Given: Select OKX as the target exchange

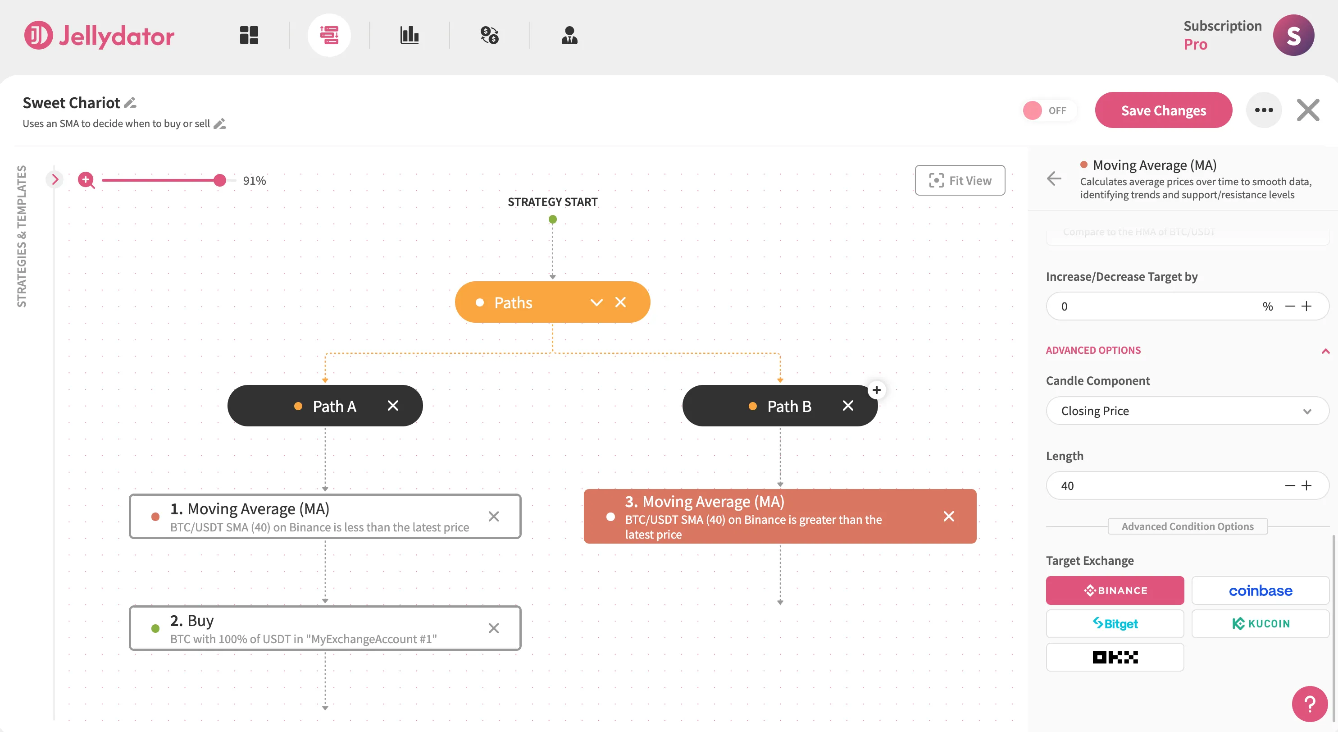Looking at the screenshot, I should point(1115,657).
